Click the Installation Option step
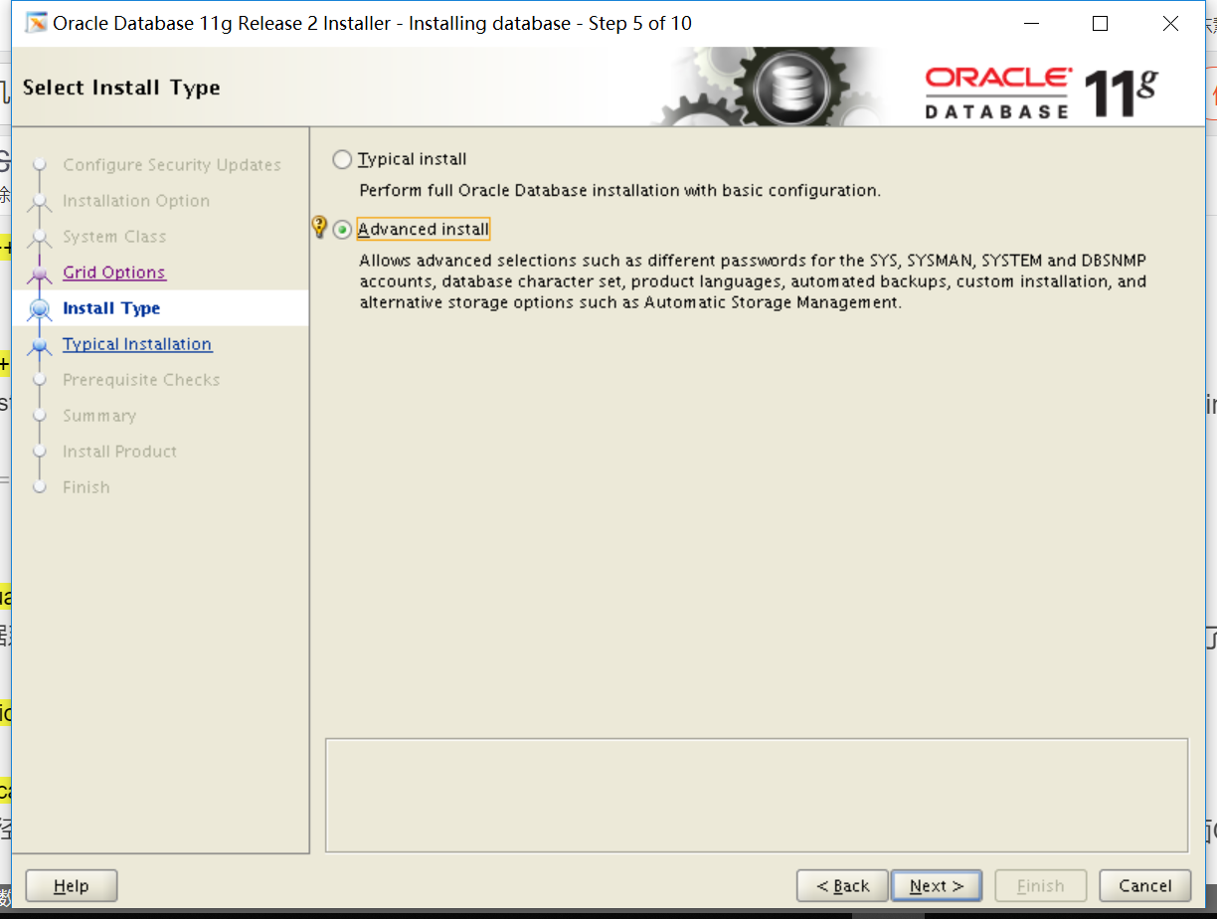Image resolution: width=1217 pixels, height=919 pixels. pos(136,201)
